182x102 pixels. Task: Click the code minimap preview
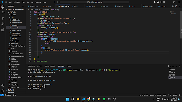pos(173,13)
